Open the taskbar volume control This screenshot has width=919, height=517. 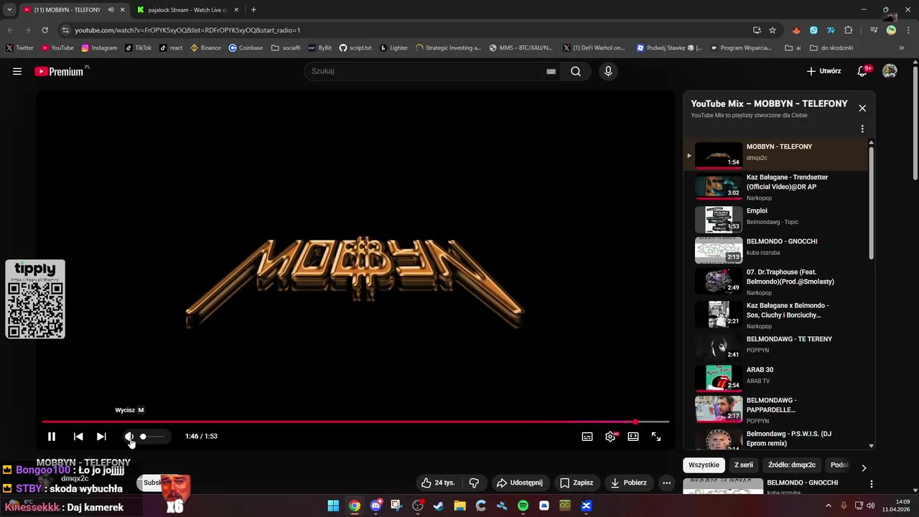point(870,506)
